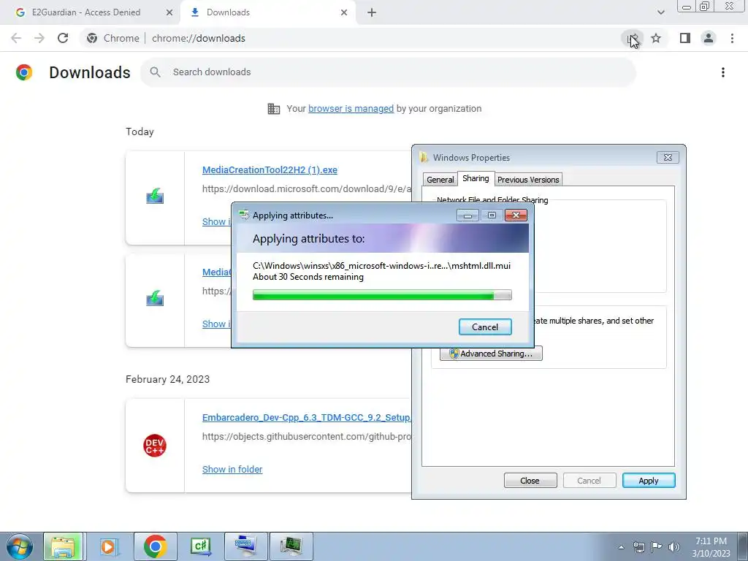Open the browser is managed link
Screen dimensions: 748x561
(x=351, y=108)
